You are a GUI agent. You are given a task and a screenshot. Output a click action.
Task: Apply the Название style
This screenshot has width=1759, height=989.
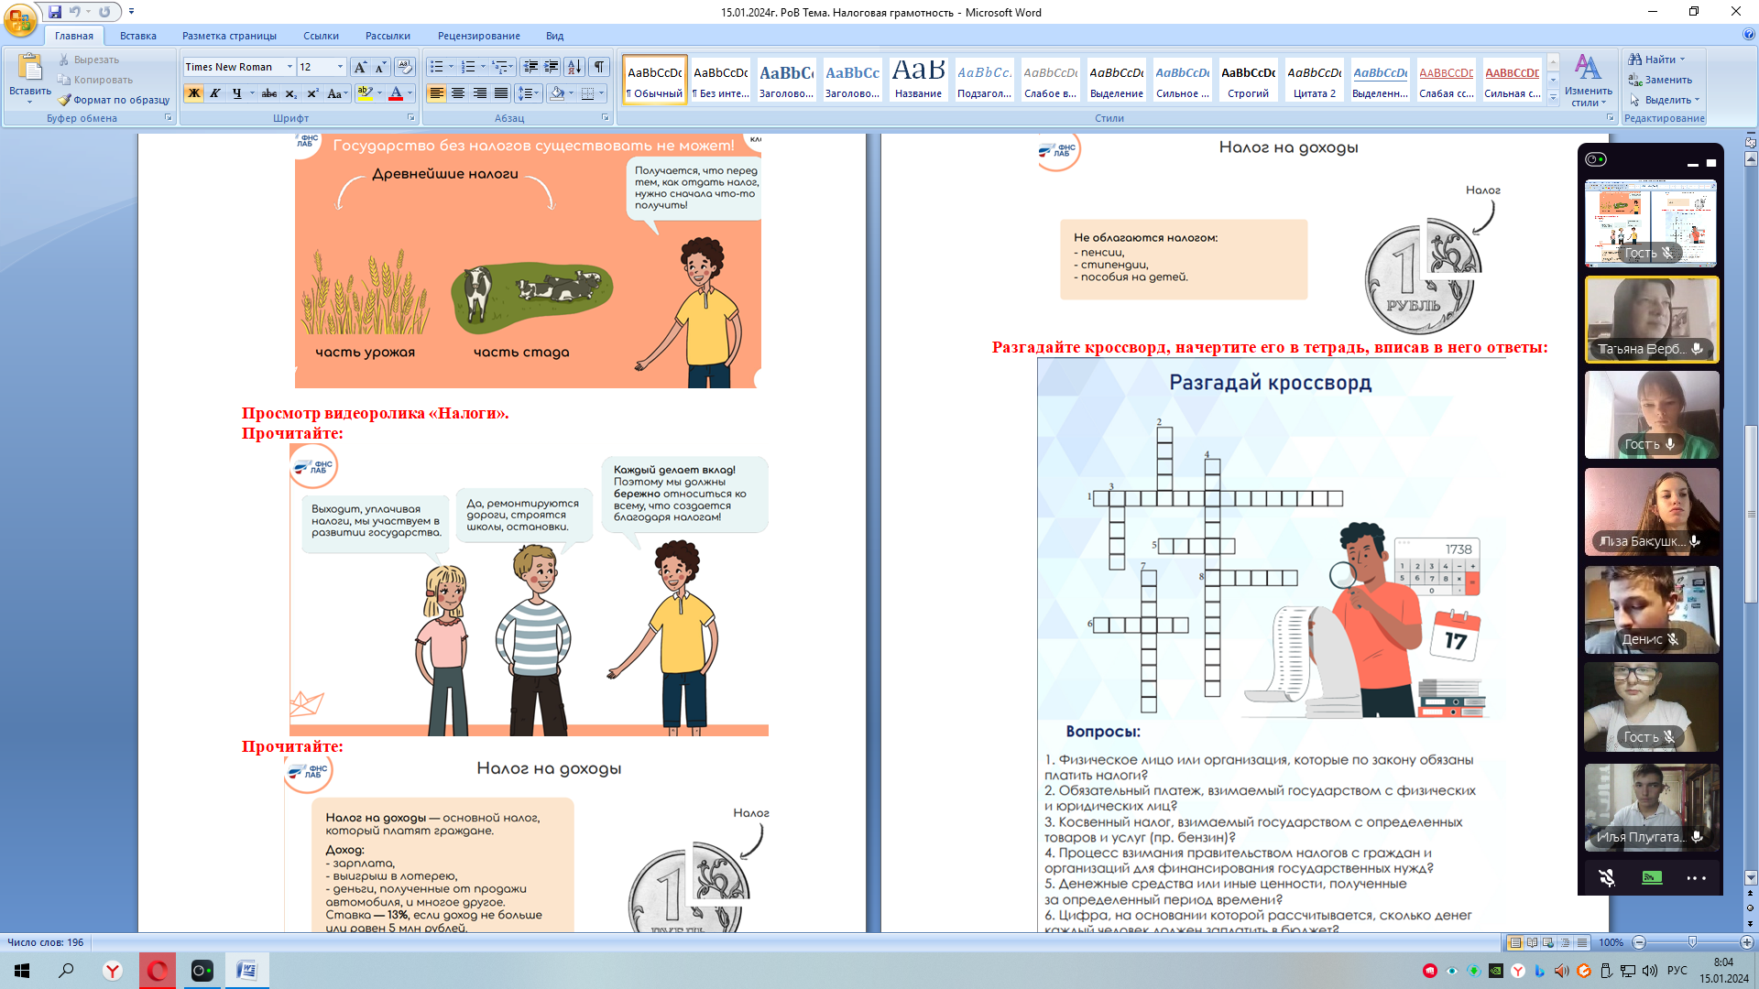(x=918, y=81)
